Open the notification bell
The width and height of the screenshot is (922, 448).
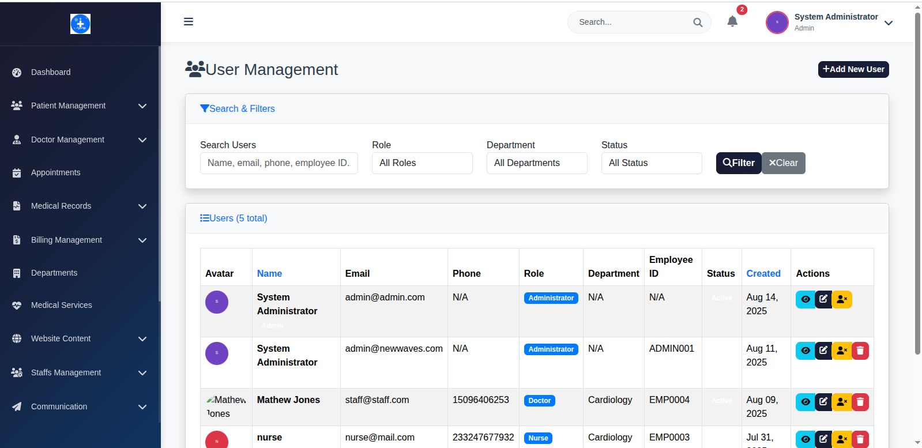[732, 22]
